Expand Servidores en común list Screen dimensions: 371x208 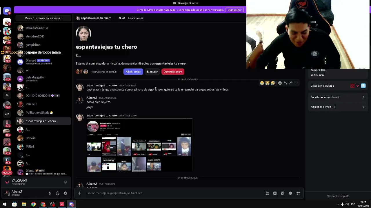pyautogui.click(x=338, y=97)
